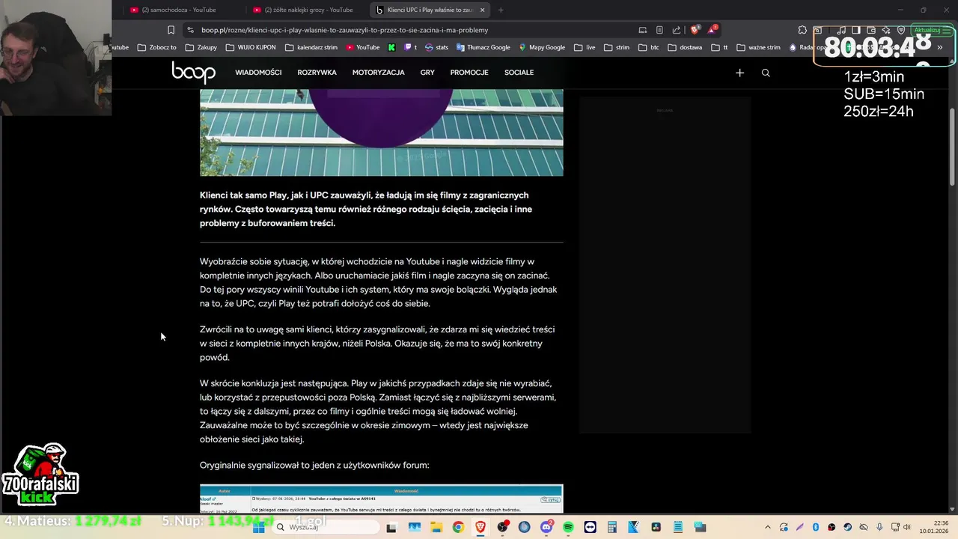The image size is (958, 539).
Task: Open the cast/screen icon in address bar
Action: point(642,30)
